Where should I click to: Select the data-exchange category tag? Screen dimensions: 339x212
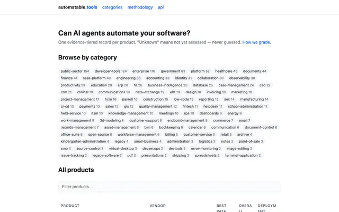click(x=150, y=92)
